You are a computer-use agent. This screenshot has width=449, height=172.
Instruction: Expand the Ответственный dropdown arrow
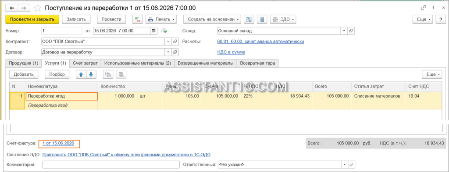[345, 165]
